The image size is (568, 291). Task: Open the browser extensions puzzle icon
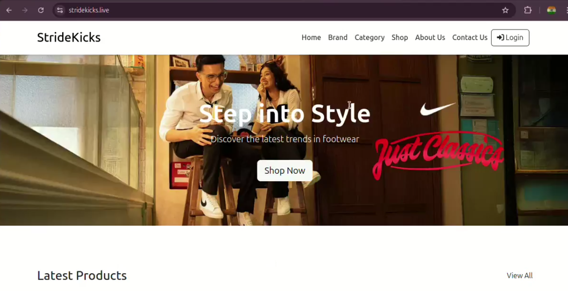[x=528, y=10]
